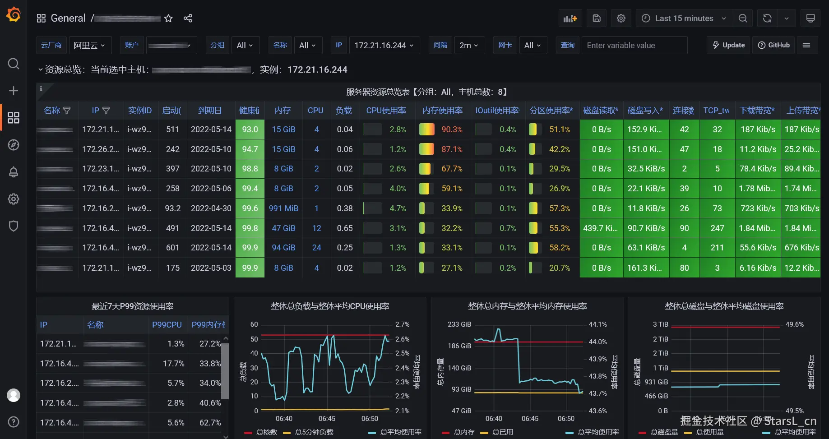Open the IP 172.21.16.244 dropdown
The width and height of the screenshot is (829, 439).
coord(384,45)
